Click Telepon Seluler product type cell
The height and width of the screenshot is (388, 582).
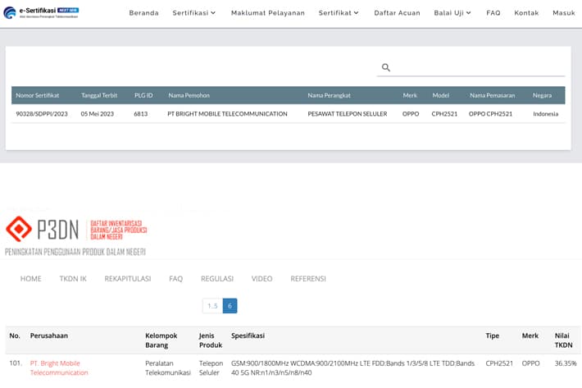[211, 368]
